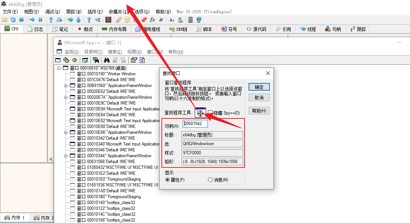Screen dimensions: 410x223
Task: Click the patches band-aid icon
Action: [x=119, y=20]
